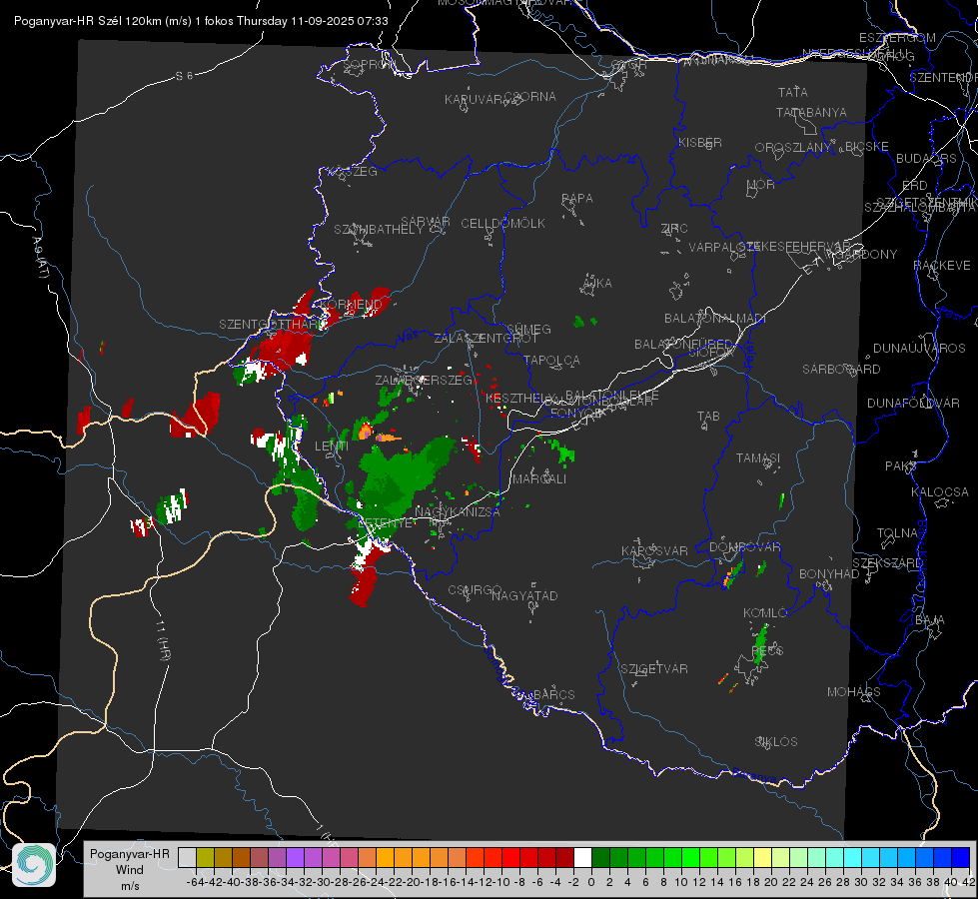Click the KALOCSA city label

tap(940, 492)
